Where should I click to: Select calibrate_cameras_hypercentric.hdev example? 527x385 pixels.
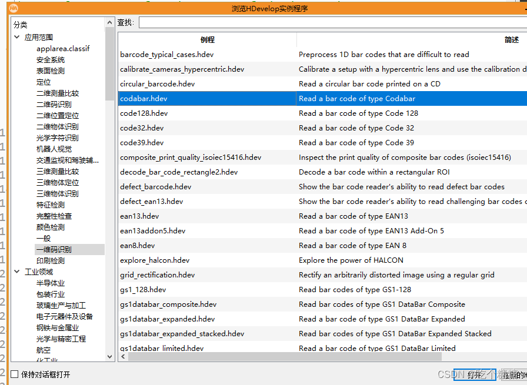tap(182, 69)
